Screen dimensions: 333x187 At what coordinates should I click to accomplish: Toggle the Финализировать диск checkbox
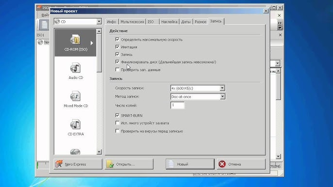point(117,62)
